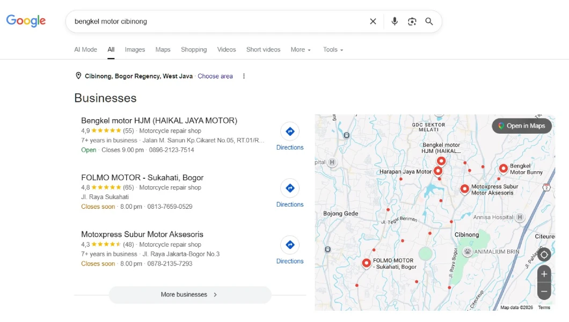Select the All results tab
Screen dimensions: 569x322
tap(111, 50)
